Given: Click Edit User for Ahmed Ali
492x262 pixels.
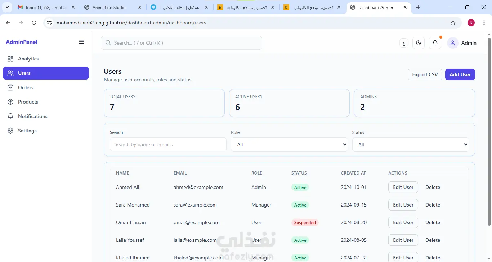Looking at the screenshot, I should tap(403, 187).
